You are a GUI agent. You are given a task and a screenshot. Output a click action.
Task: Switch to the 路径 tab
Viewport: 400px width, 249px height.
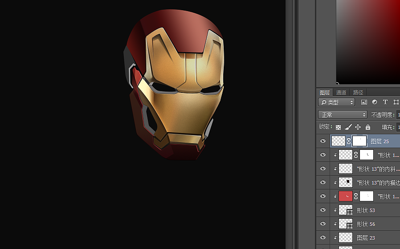pyautogui.click(x=358, y=92)
